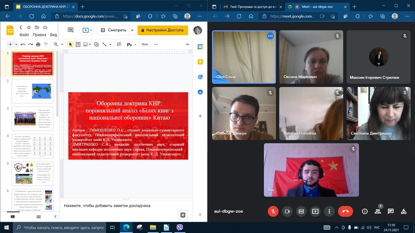Screen dimensions: 415x233
Task: Select the text box tool
Action: click(78, 44)
